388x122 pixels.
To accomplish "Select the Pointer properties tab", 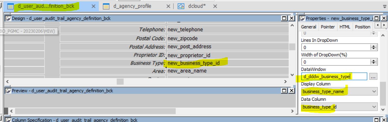I will tap(328, 27).
